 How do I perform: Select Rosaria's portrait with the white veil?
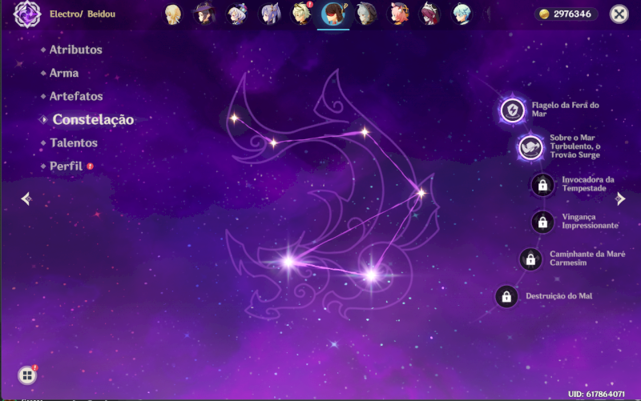pyautogui.click(x=430, y=14)
